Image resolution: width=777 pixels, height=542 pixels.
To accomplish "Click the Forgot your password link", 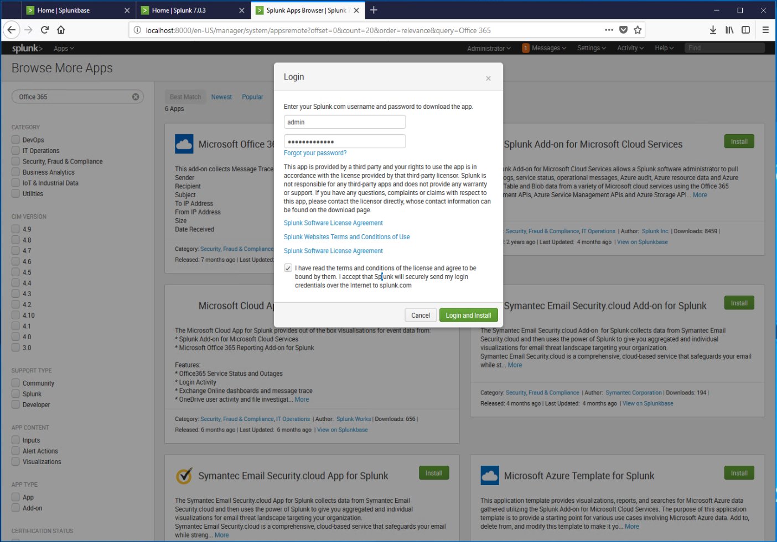I will coord(315,152).
